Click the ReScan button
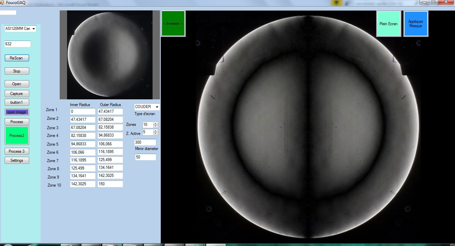 tap(17, 58)
